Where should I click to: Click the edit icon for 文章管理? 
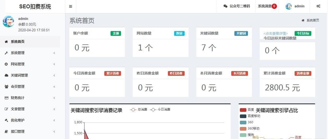pyautogui.click(x=7, y=109)
